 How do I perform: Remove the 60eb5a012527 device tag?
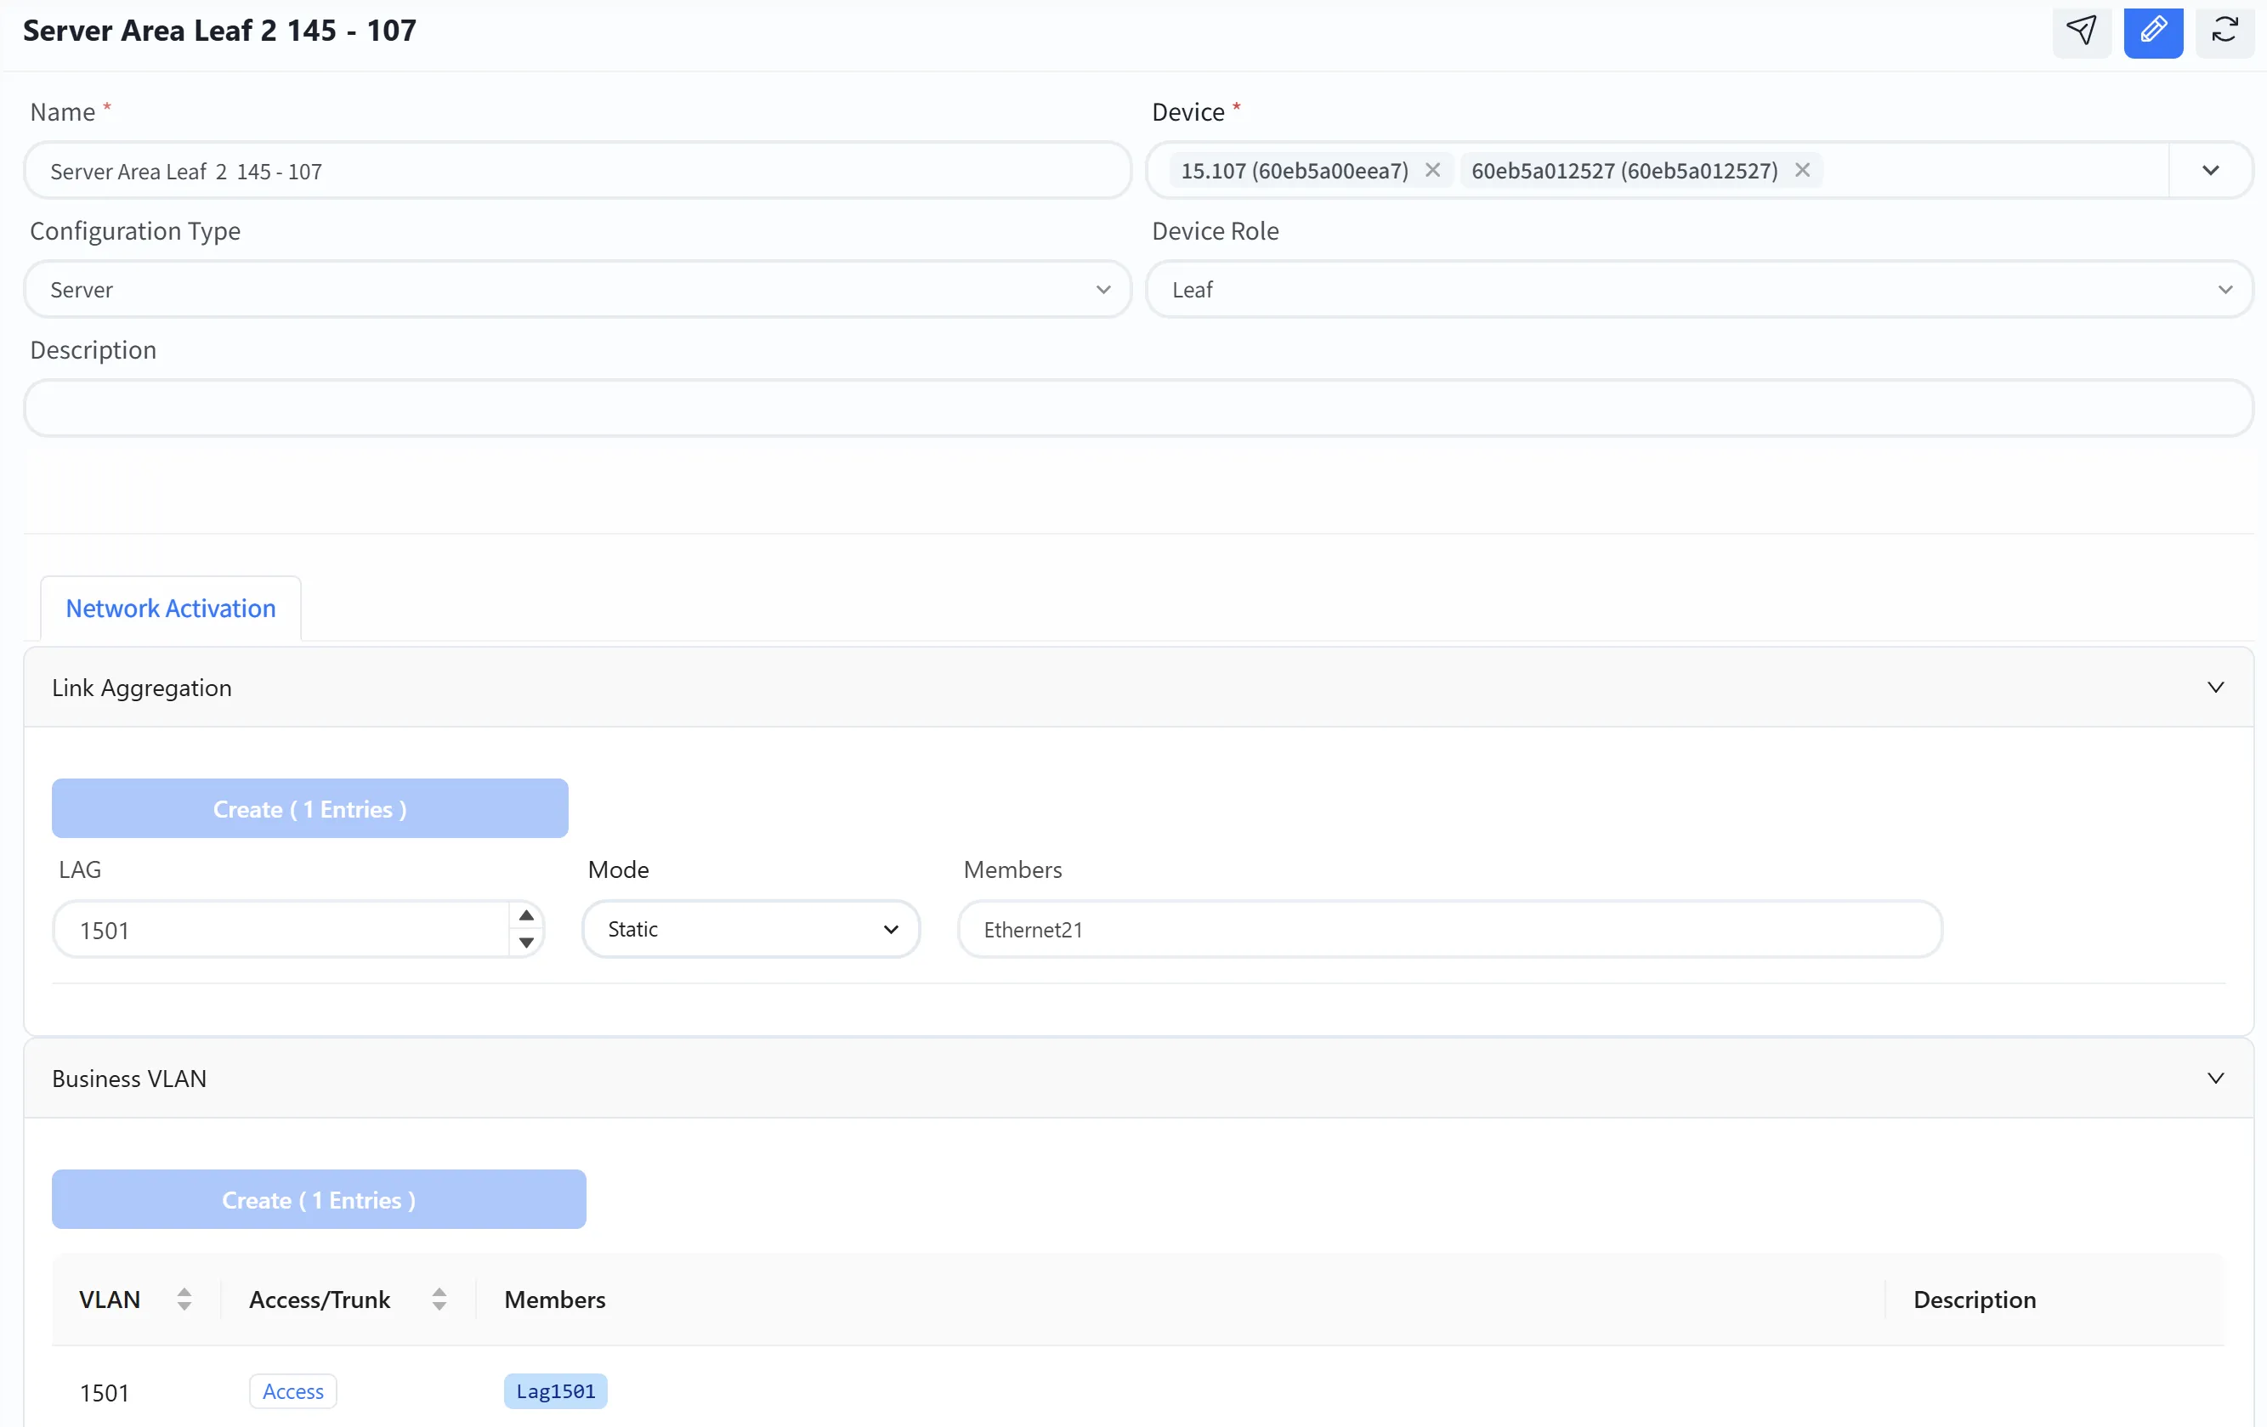coord(1802,170)
